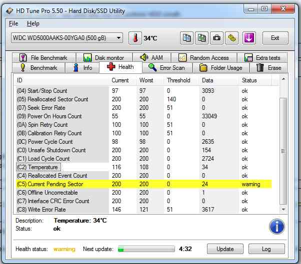
Task: Click the Worst column header
Action: pyautogui.click(x=150, y=80)
